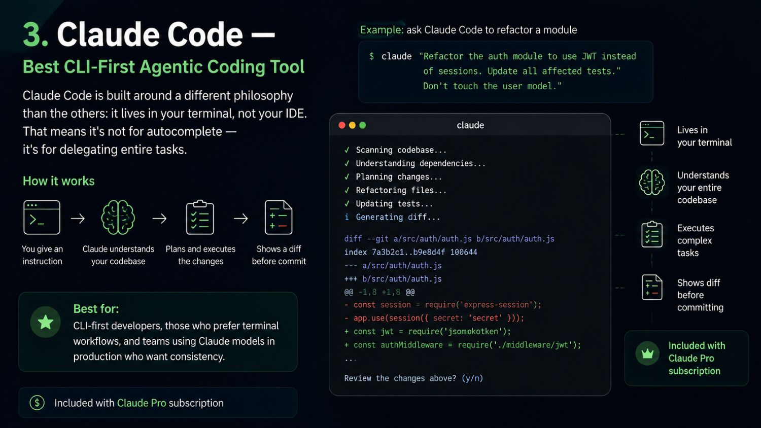Image resolution: width=761 pixels, height=428 pixels.
Task: Click 'Included with Claude Pro subscription' text in the crown badge
Action: point(697,358)
